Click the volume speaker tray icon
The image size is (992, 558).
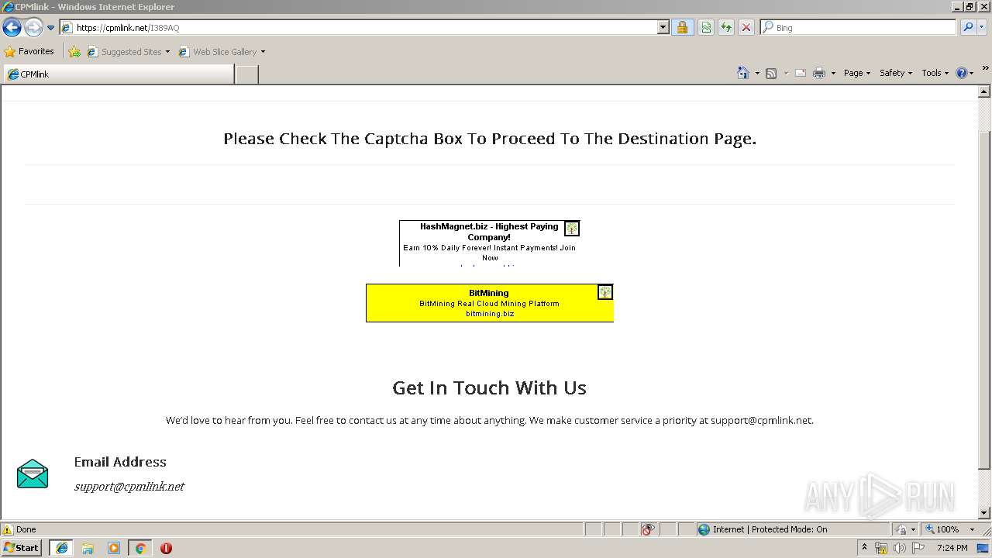pos(900,548)
